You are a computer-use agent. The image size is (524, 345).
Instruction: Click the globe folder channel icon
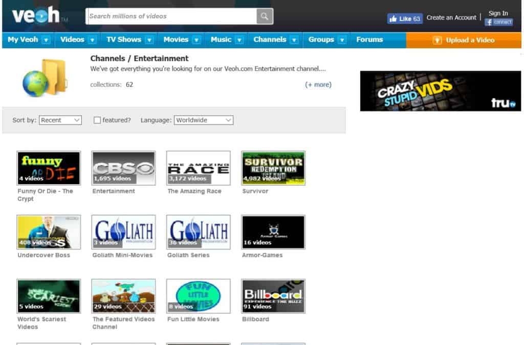(45, 78)
